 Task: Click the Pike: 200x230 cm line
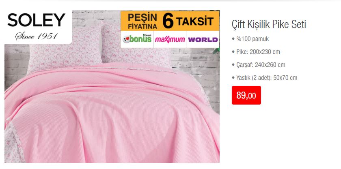click(x=256, y=52)
